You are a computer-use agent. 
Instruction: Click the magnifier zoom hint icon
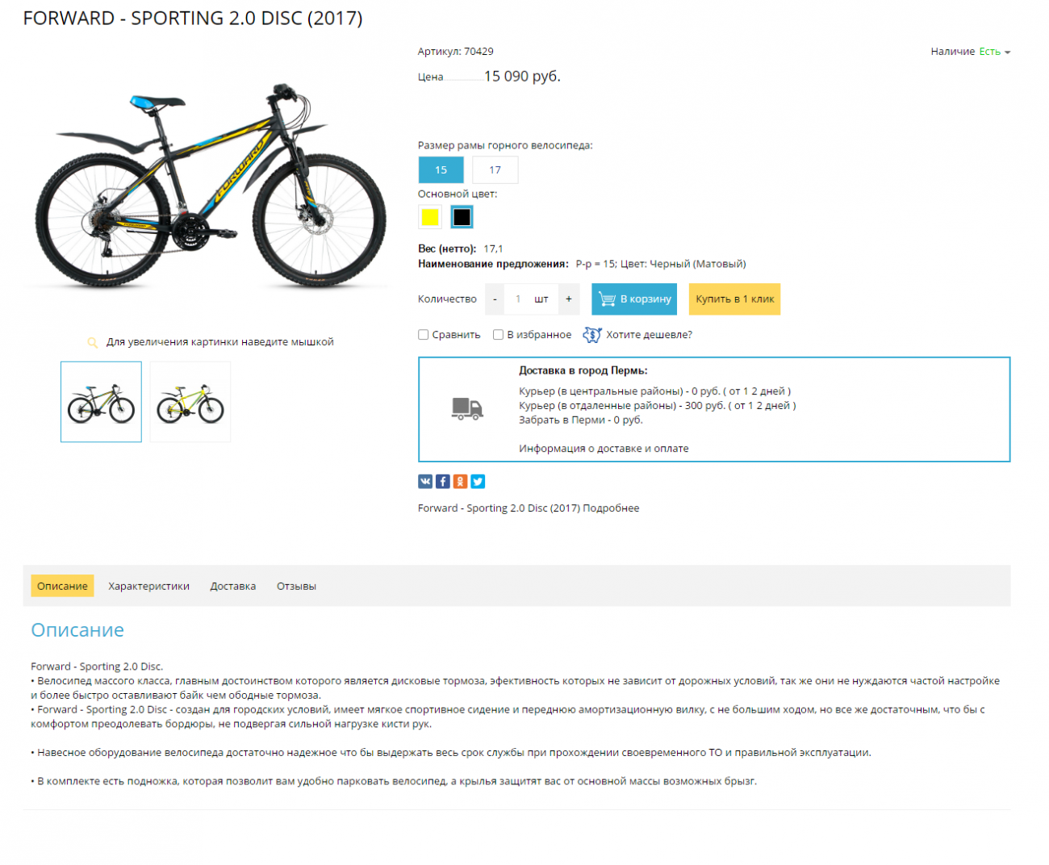tap(93, 342)
